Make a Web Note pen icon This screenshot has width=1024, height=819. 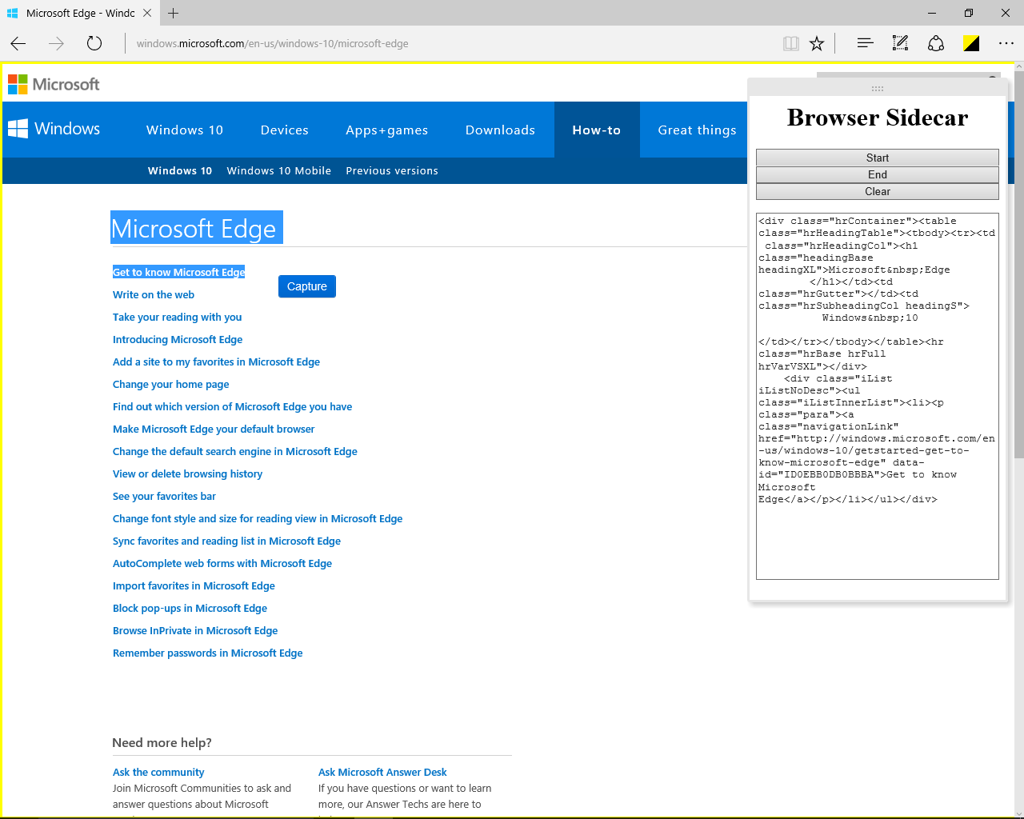coord(900,43)
